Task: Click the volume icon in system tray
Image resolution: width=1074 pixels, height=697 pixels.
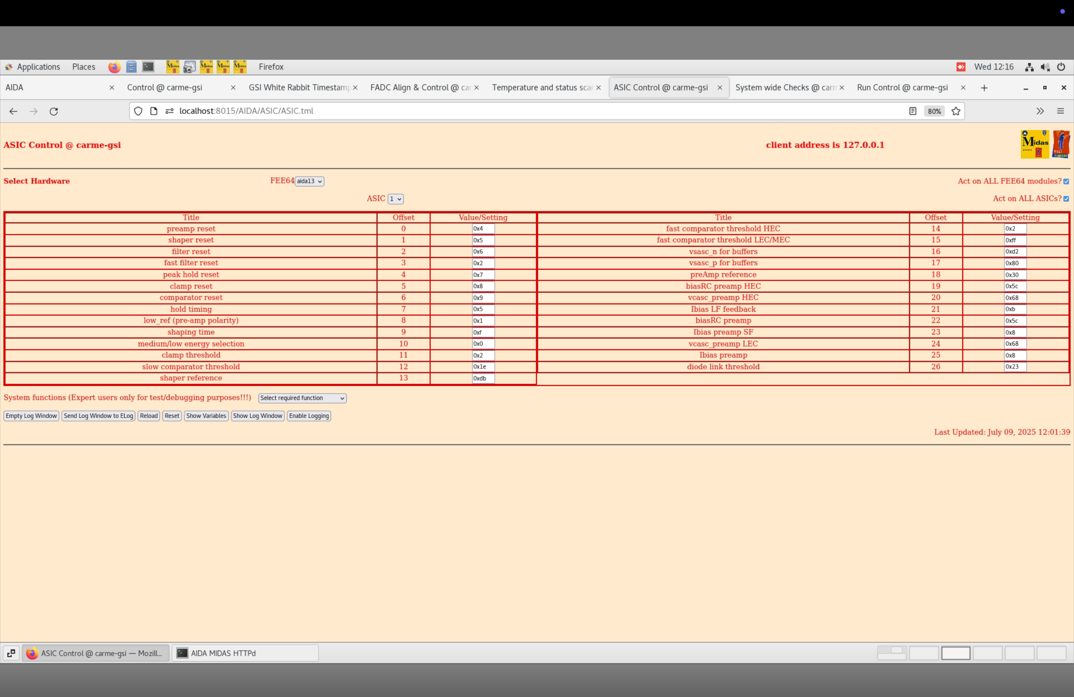Action: tap(1045, 67)
